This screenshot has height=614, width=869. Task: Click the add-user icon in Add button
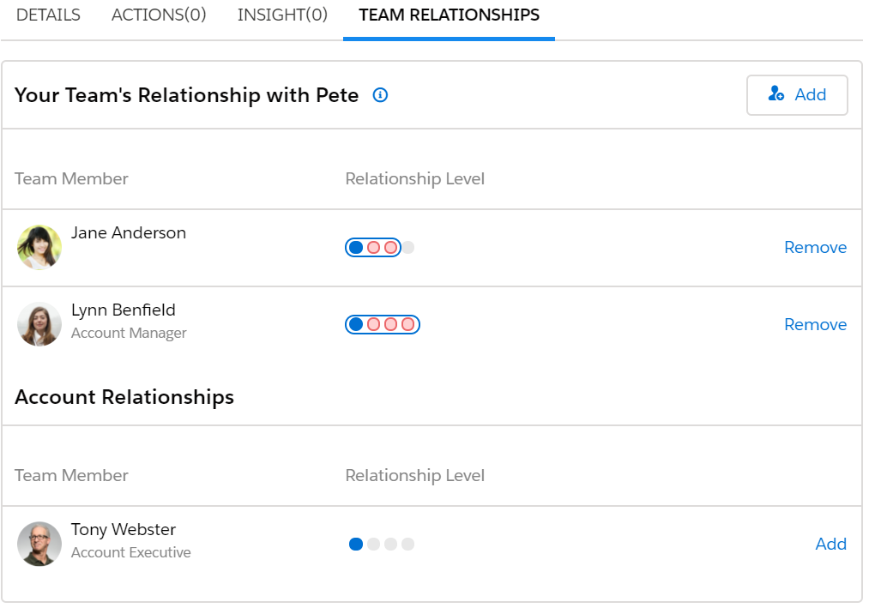pyautogui.click(x=775, y=93)
